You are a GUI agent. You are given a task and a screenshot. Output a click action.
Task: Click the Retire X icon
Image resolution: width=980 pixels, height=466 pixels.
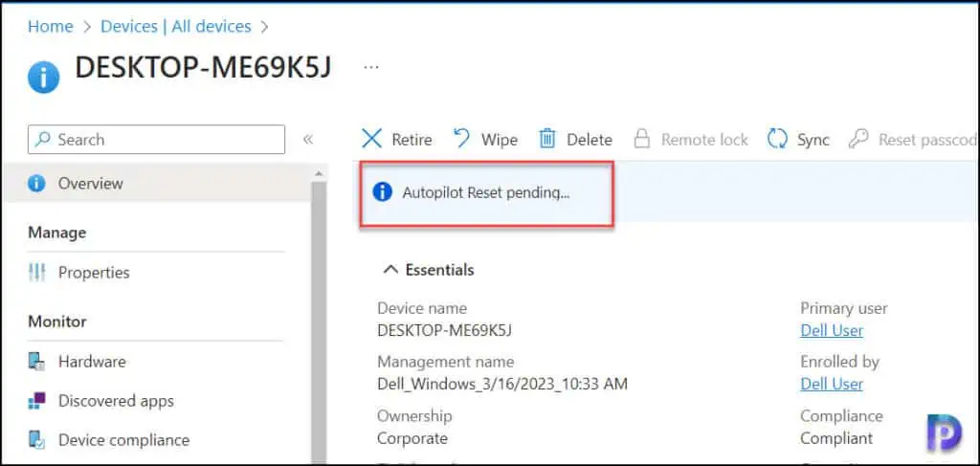click(372, 139)
